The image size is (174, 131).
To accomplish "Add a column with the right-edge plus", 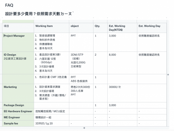I will (x=168, y=75).
